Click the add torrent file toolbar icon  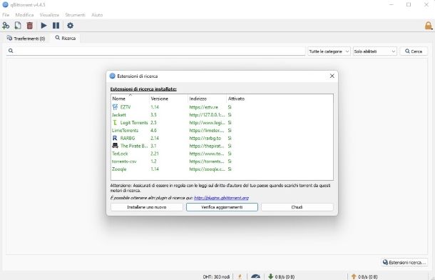(18, 26)
